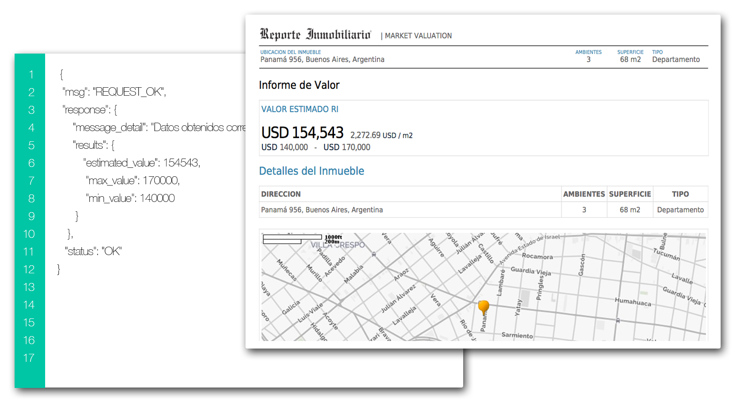Click the orange location pin on the map
Image resolution: width=737 pixels, height=403 pixels.
click(x=484, y=306)
